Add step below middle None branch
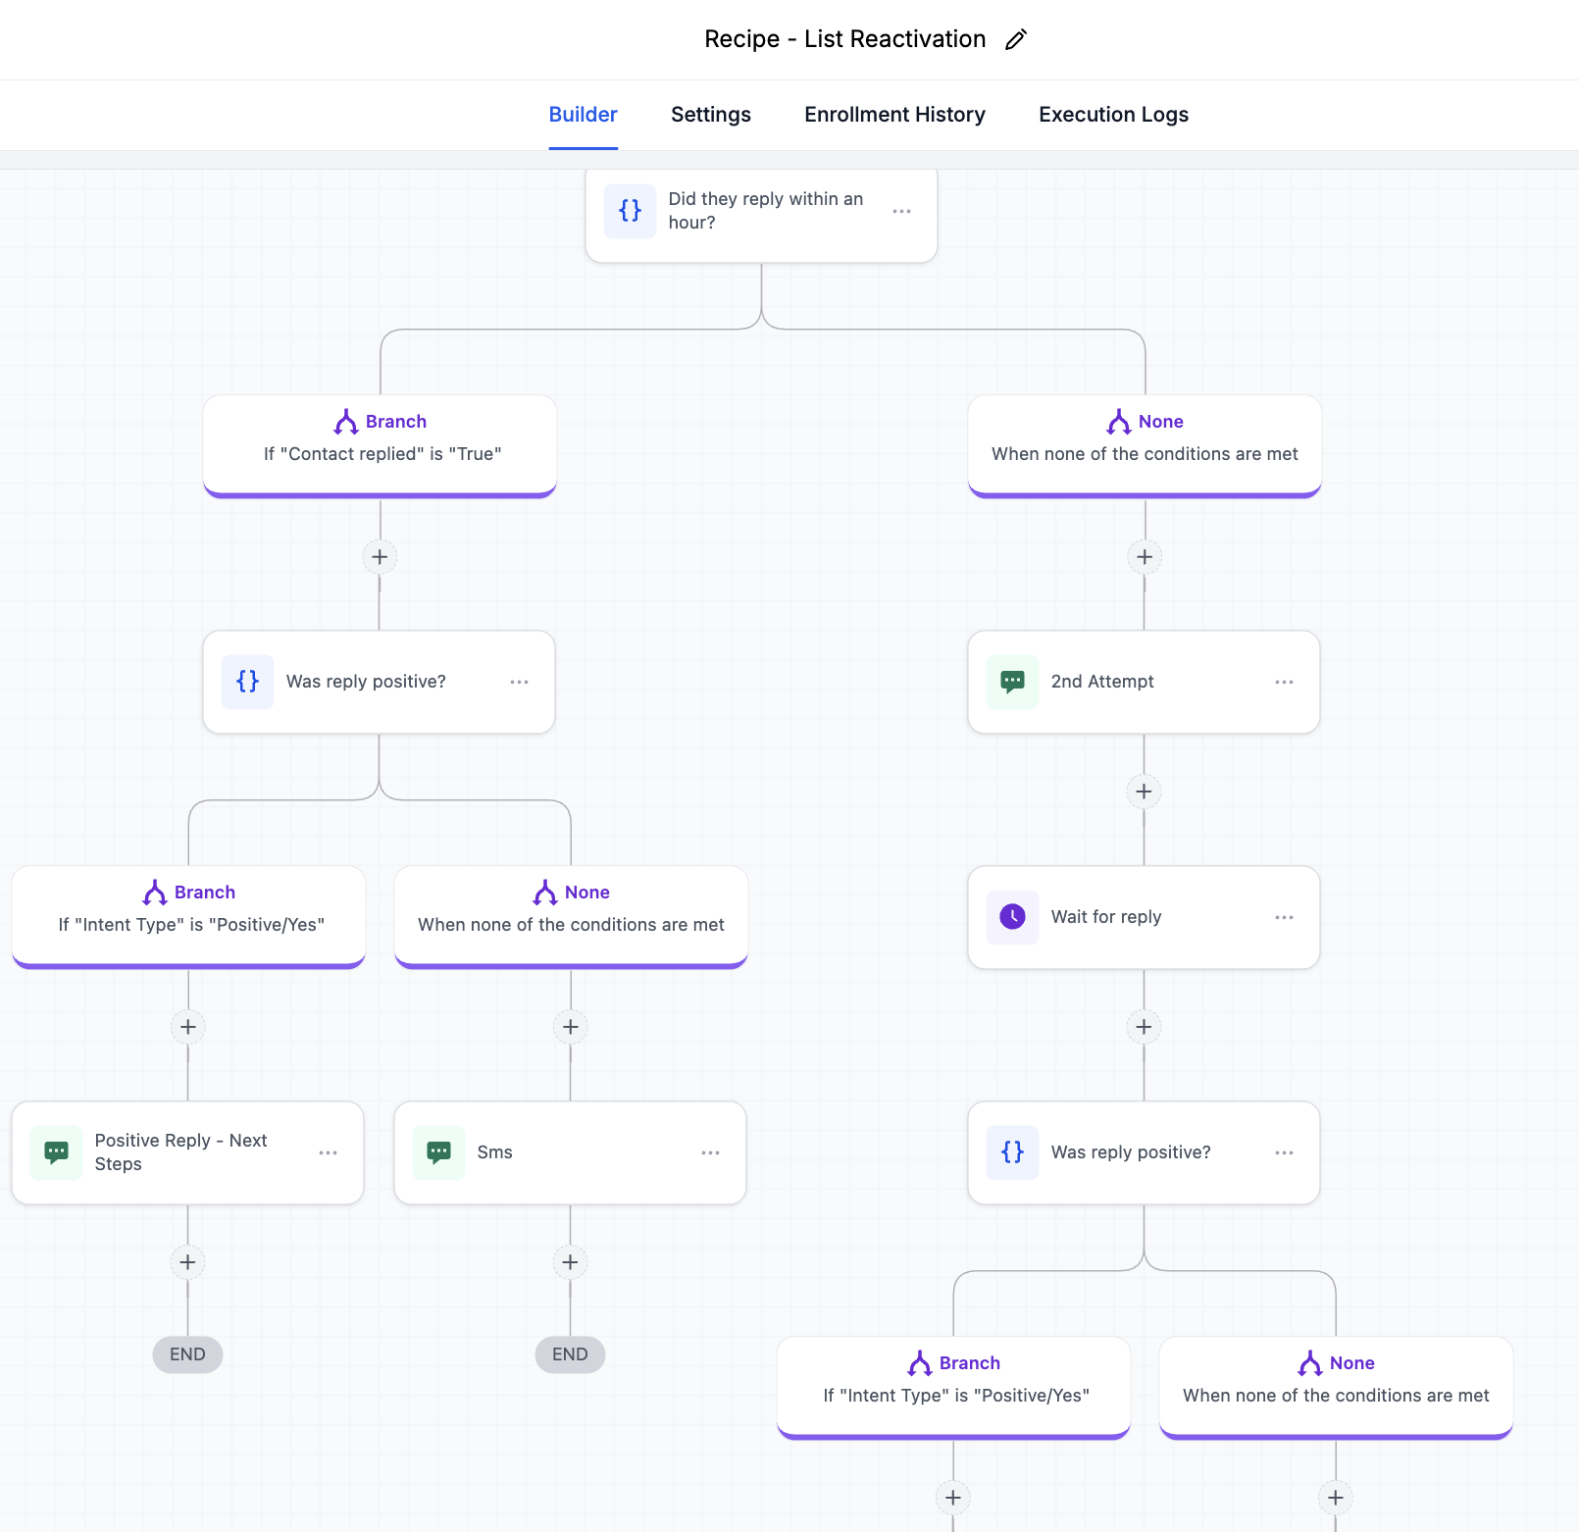1579x1532 pixels. point(571,1027)
